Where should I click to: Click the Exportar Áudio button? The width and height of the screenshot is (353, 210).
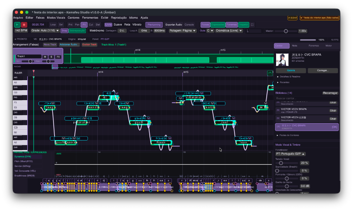click(174, 25)
